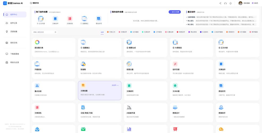Click 选题确立 icon under 热门创作场景
The width and height of the screenshot is (262, 133).
(84, 19)
